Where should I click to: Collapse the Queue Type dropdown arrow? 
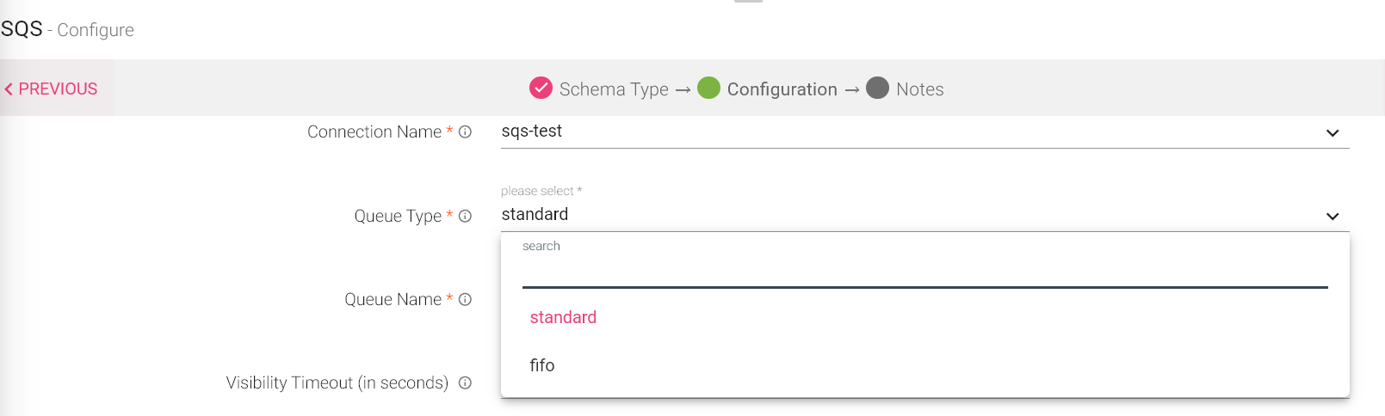[x=1332, y=217]
